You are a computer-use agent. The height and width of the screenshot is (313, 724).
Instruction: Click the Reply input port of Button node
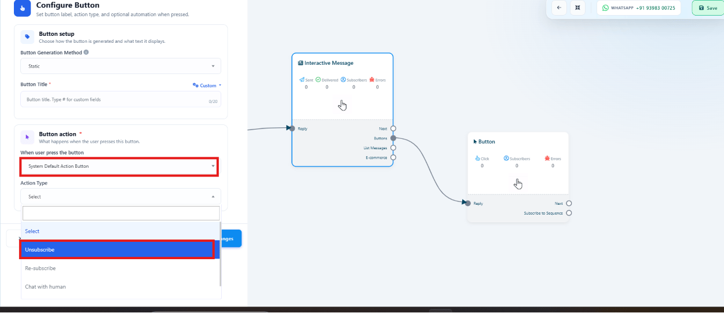tap(468, 203)
